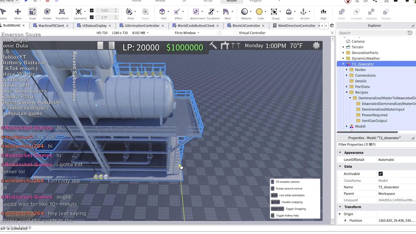Click the in-game hammer build icon

[213, 46]
